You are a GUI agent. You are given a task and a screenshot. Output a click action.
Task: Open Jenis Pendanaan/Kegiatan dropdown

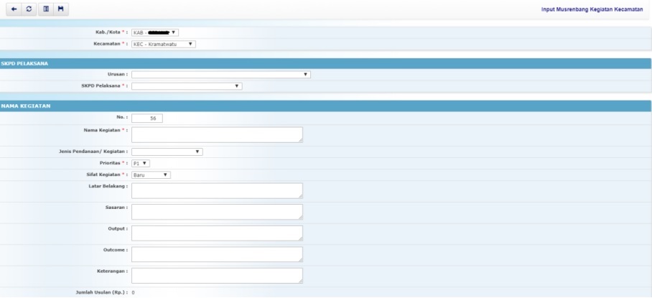[167, 152]
